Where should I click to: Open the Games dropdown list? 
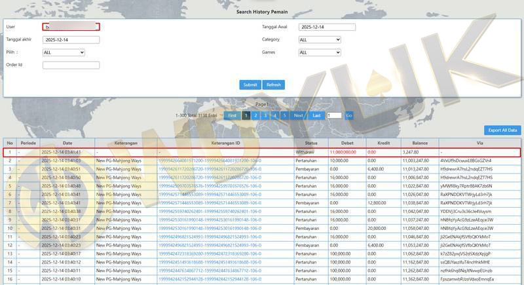click(319, 52)
